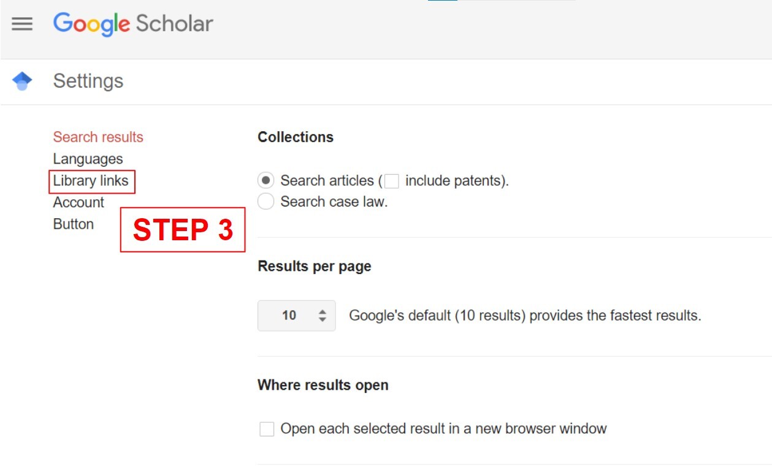
Task: Click the STEP 3 annotation box
Action: [x=183, y=230]
